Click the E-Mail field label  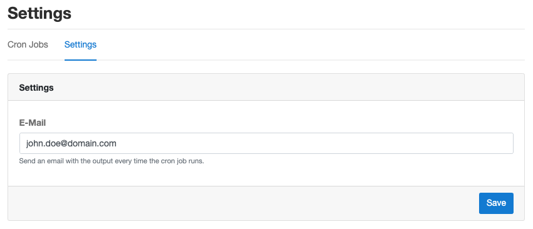[x=33, y=123]
